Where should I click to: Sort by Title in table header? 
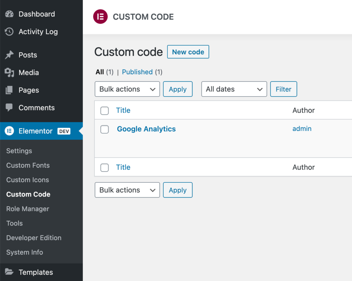[123, 110]
